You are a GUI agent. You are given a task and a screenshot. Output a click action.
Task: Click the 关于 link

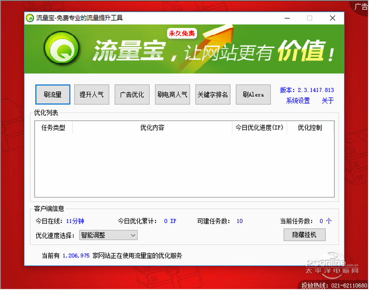(x=327, y=101)
